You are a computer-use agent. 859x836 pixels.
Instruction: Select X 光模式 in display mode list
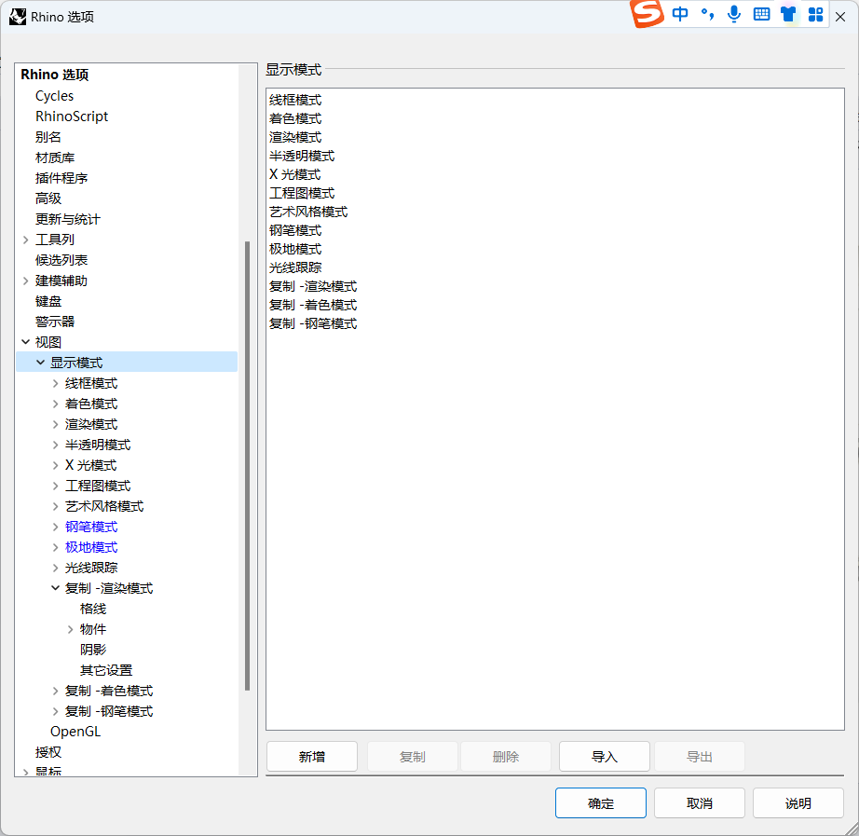point(294,174)
